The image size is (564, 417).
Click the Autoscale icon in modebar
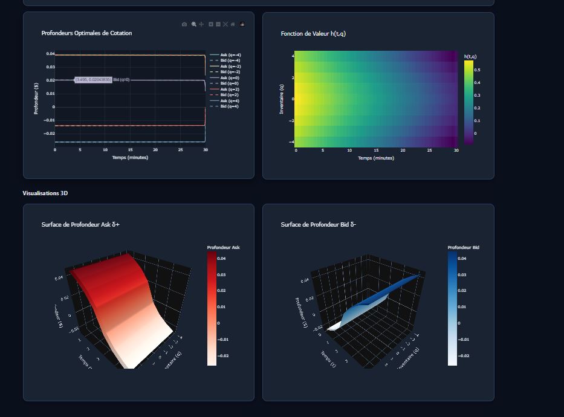point(225,24)
